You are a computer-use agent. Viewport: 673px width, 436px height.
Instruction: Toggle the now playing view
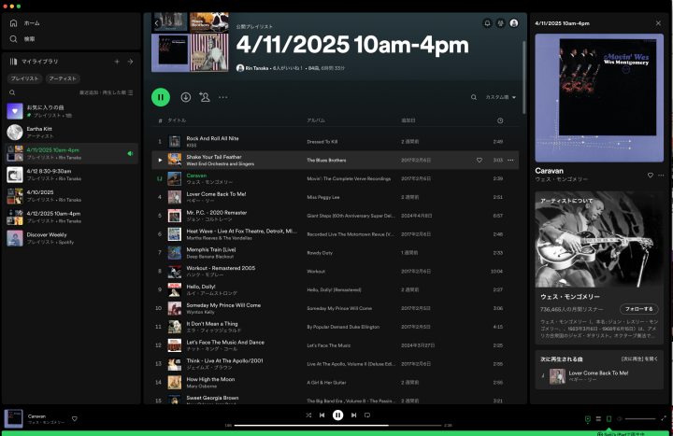point(588,419)
